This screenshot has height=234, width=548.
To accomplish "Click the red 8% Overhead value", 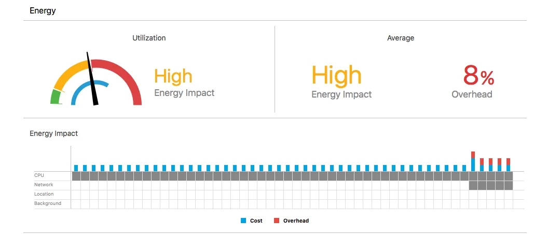I will pos(478,78).
